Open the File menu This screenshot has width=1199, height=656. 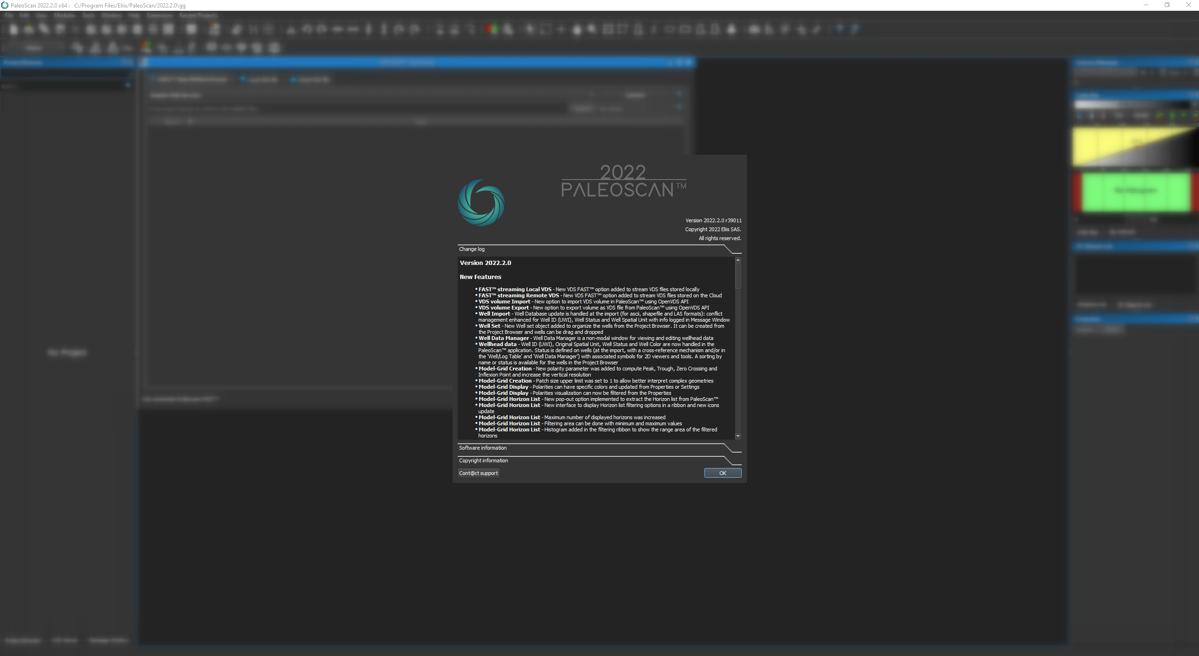tap(9, 15)
